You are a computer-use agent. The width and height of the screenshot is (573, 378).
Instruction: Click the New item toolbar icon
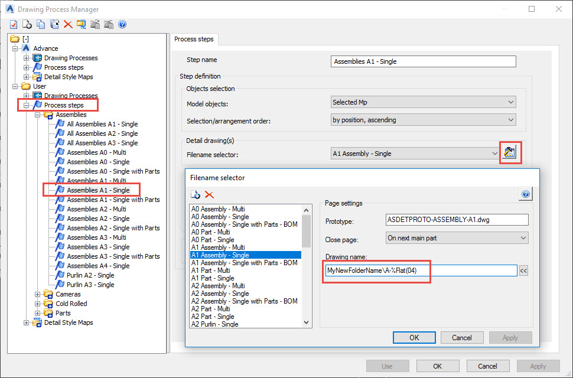click(x=27, y=24)
